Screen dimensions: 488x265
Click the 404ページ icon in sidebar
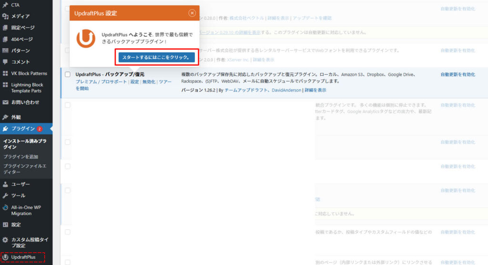coord(5,39)
